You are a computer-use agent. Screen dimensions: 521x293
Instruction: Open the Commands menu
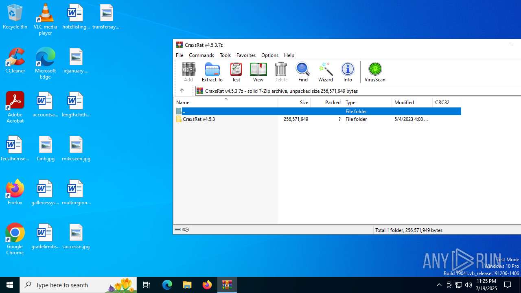click(x=201, y=55)
